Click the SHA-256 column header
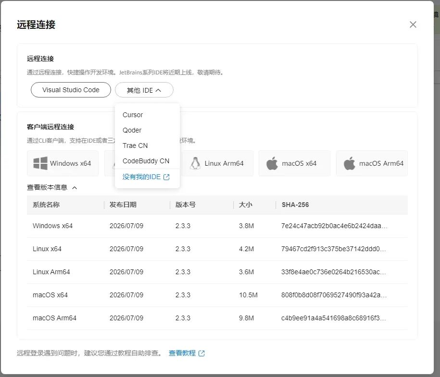Image resolution: width=440 pixels, height=377 pixels. (x=295, y=205)
